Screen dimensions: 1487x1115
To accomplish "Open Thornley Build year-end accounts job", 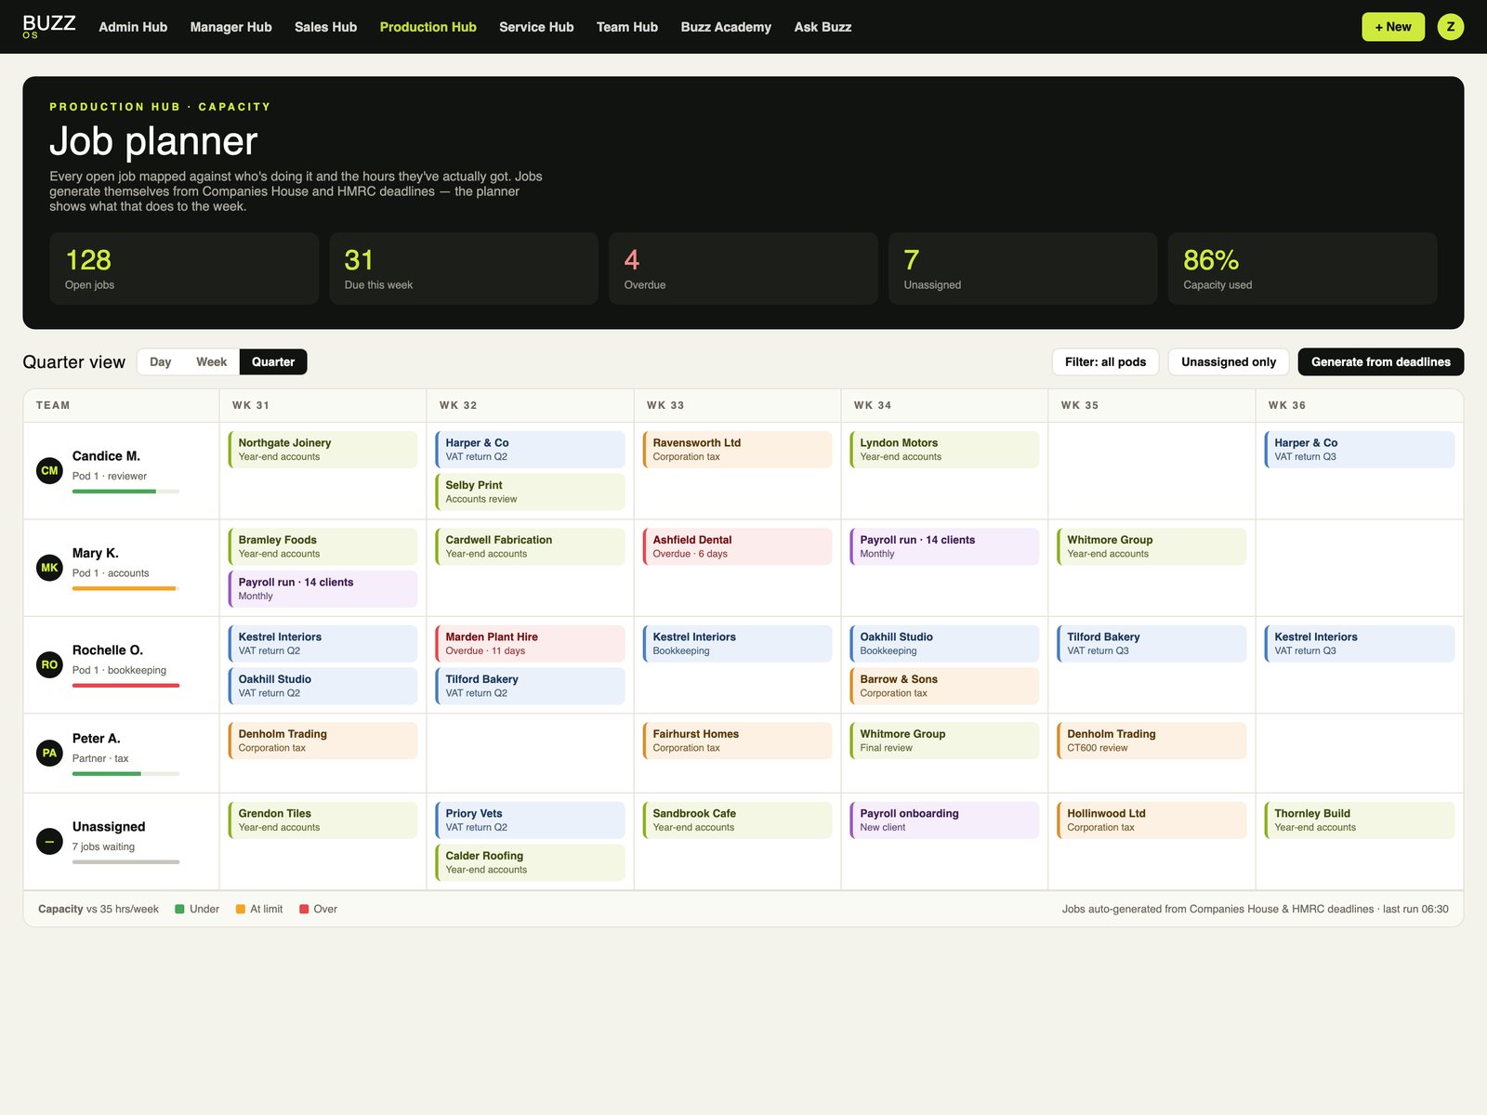I will pos(1360,820).
